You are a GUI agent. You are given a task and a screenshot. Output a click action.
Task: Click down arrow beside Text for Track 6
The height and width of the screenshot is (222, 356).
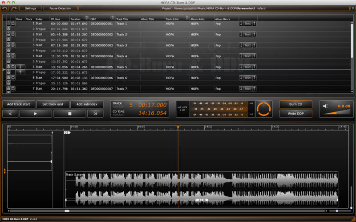point(241,78)
